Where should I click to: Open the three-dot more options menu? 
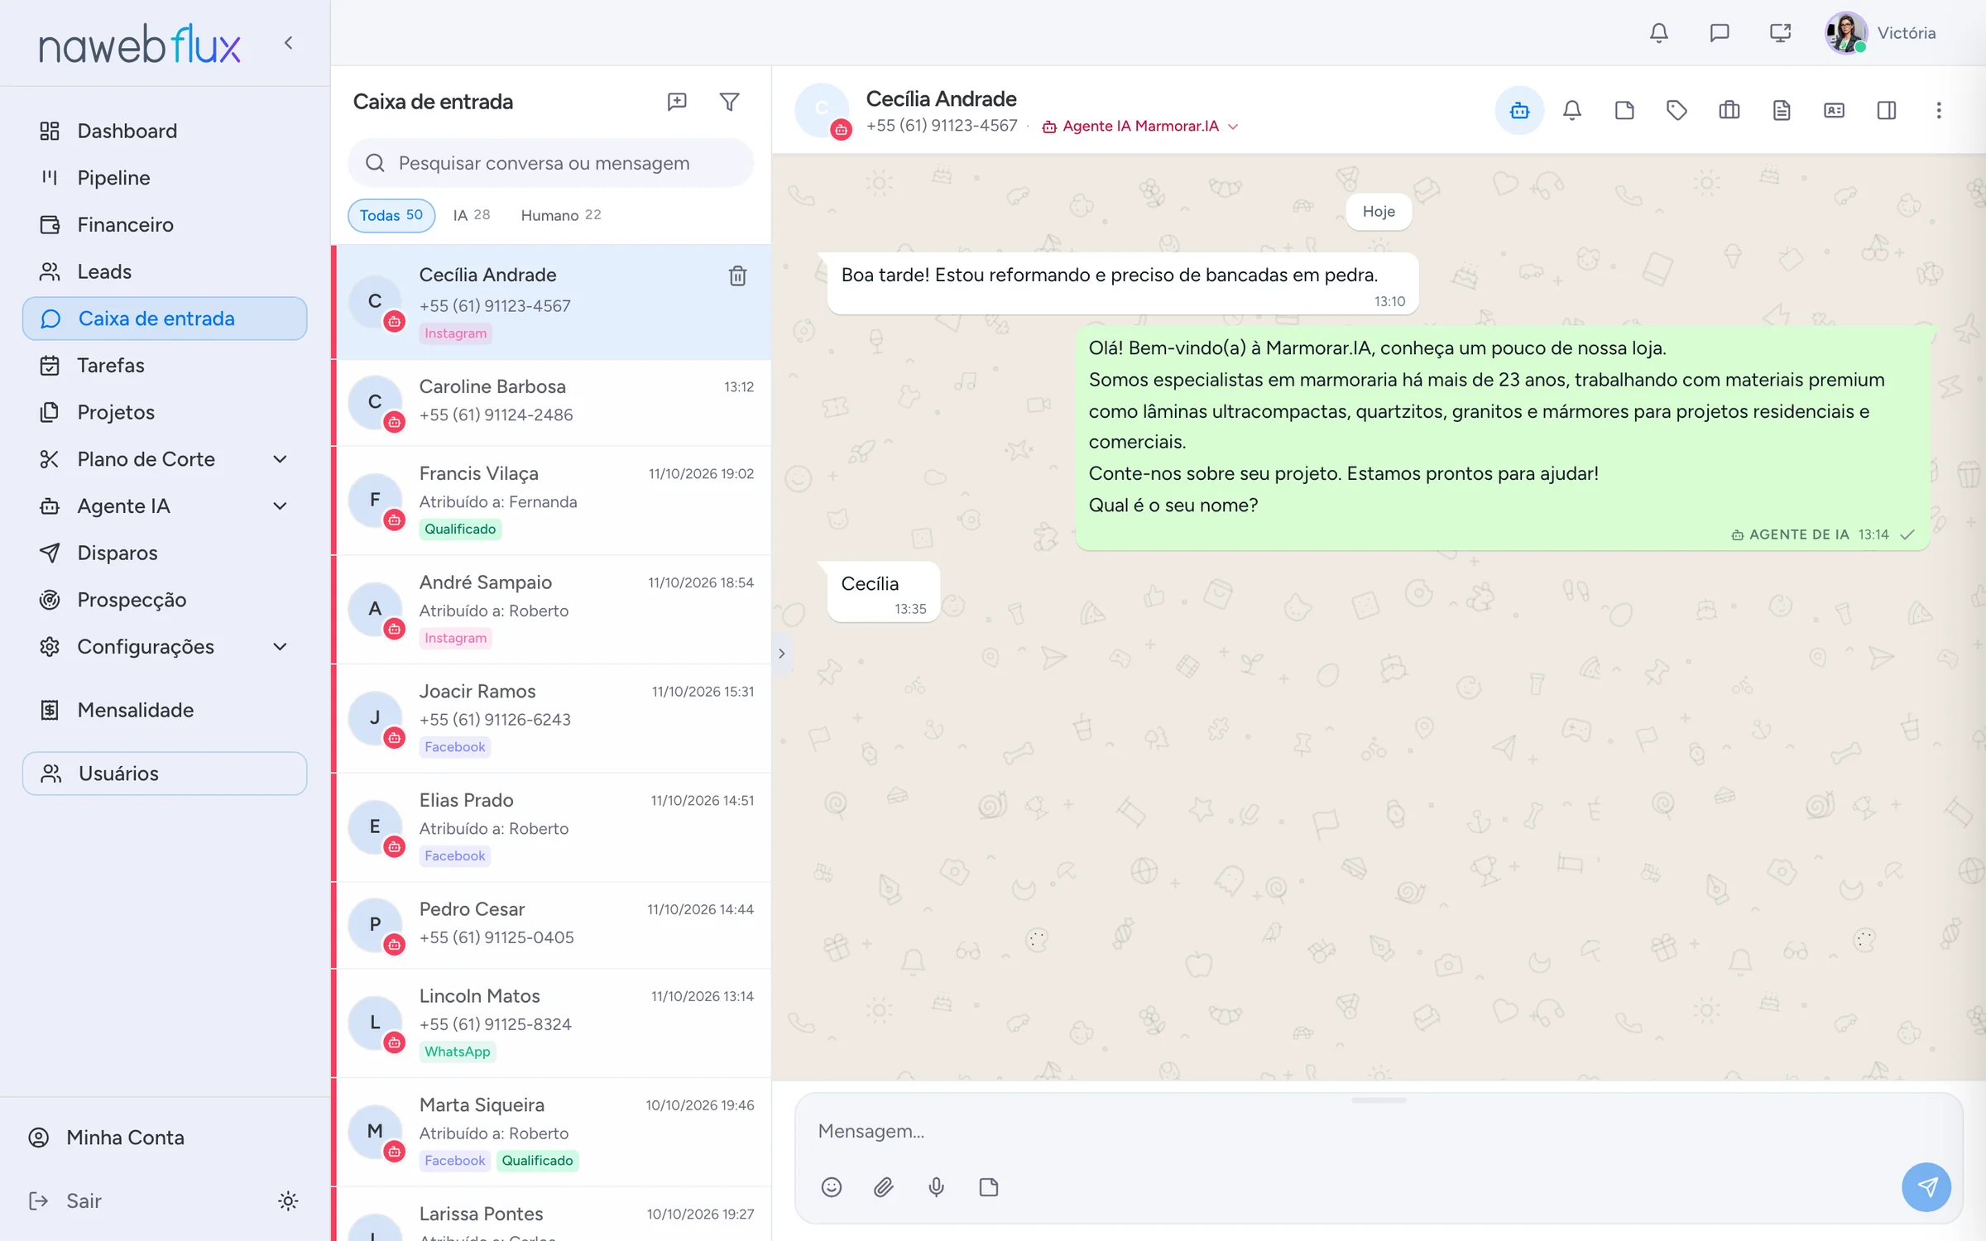coord(1939,110)
